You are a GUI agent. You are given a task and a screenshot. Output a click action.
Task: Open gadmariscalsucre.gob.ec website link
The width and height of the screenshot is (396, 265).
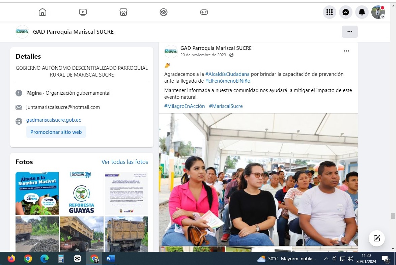[x=54, y=120]
